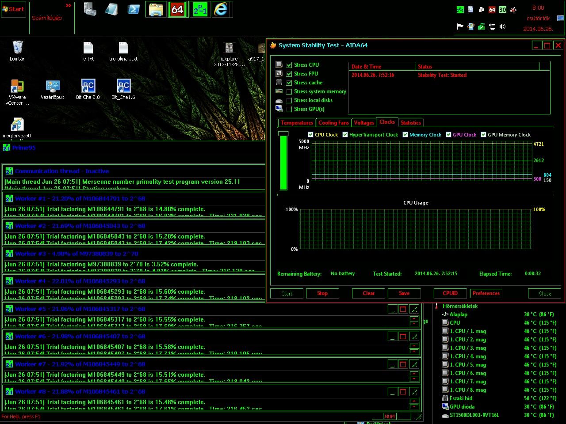This screenshot has width=566, height=424.
Task: Uncheck the GPU Clock checkbox
Action: tap(448, 135)
